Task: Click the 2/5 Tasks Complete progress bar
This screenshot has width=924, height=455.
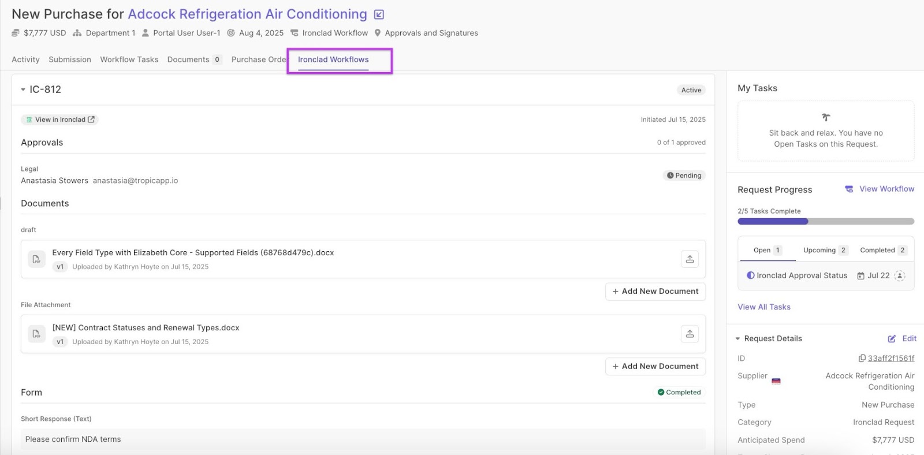Action: tap(826, 222)
